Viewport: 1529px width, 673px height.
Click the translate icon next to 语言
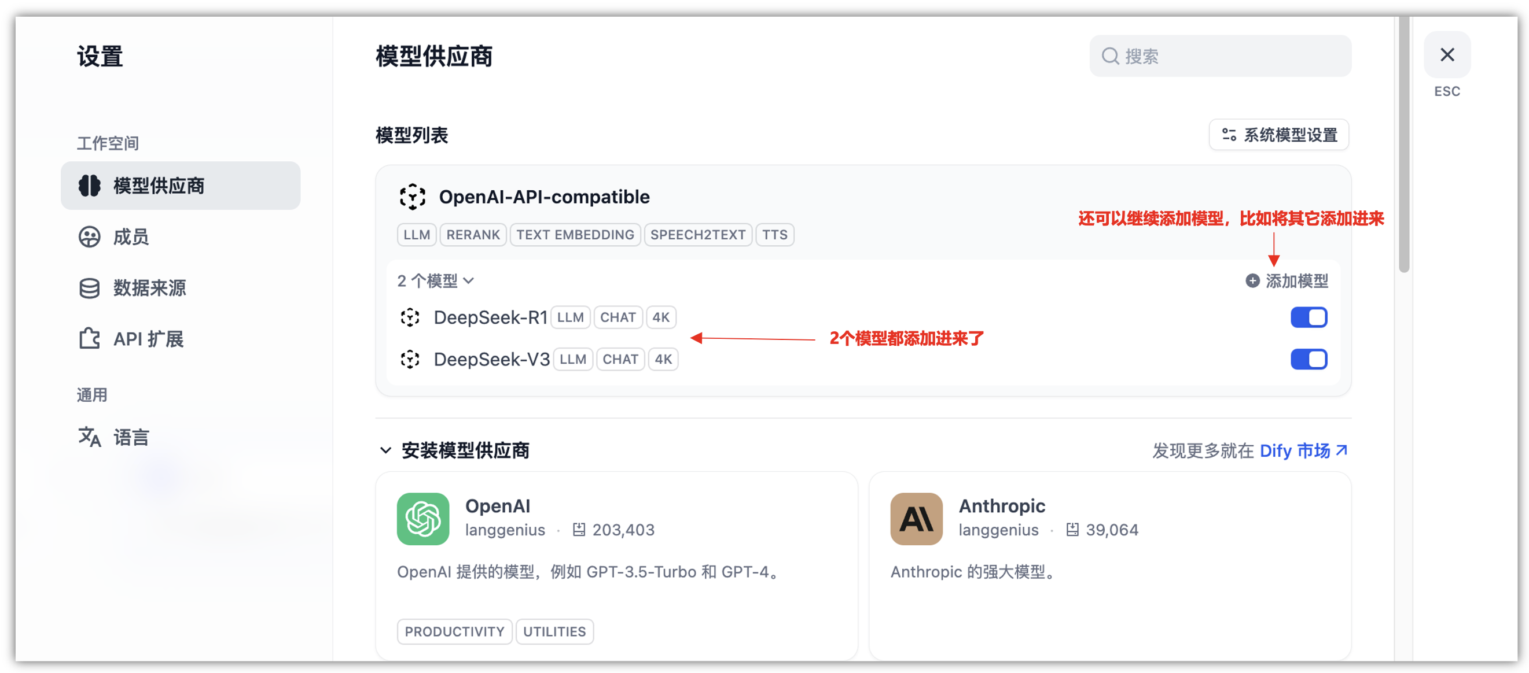(x=90, y=437)
